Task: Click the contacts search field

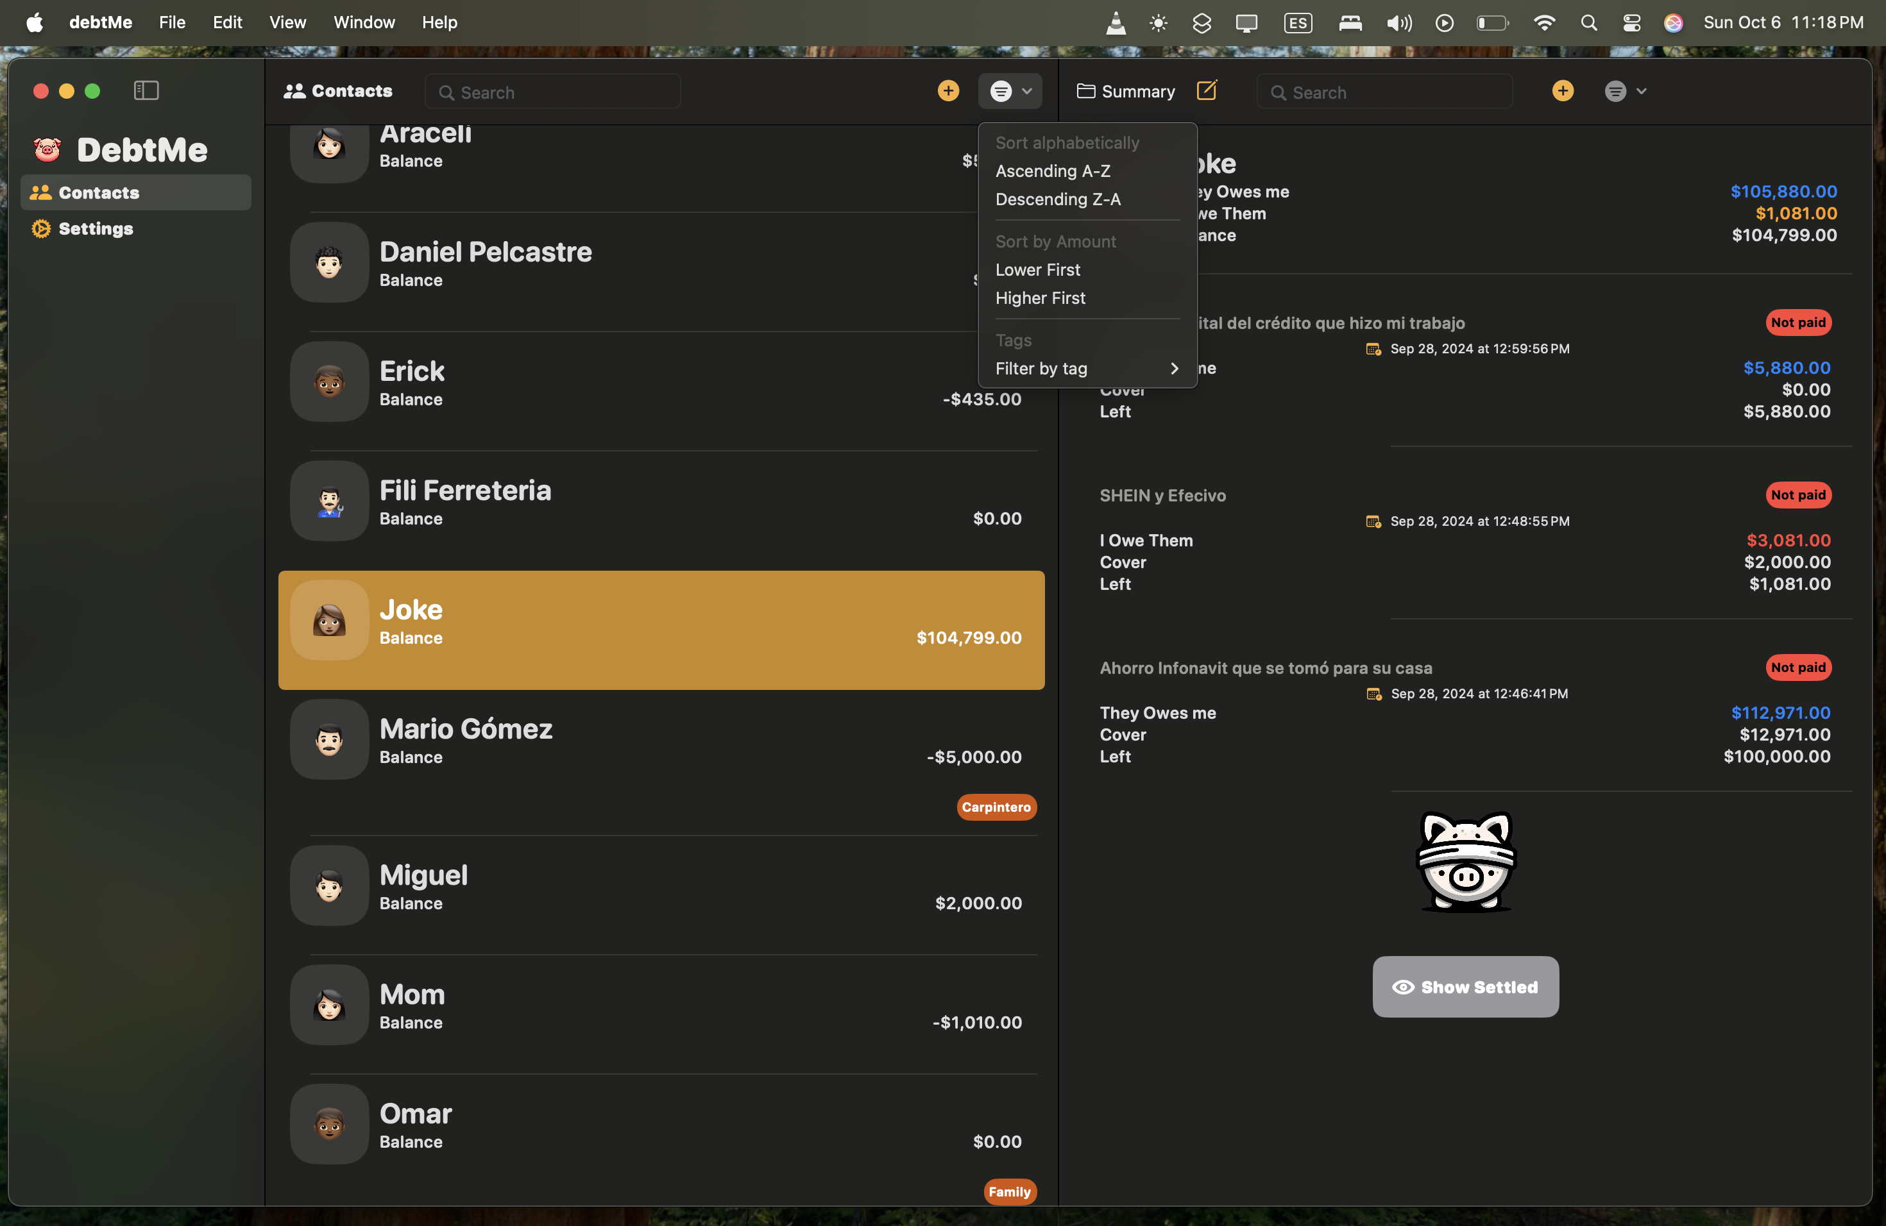Action: (552, 91)
